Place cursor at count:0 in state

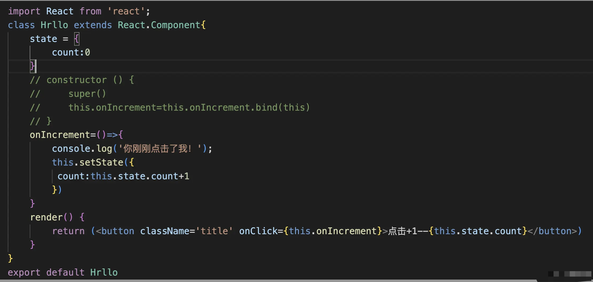click(x=71, y=53)
